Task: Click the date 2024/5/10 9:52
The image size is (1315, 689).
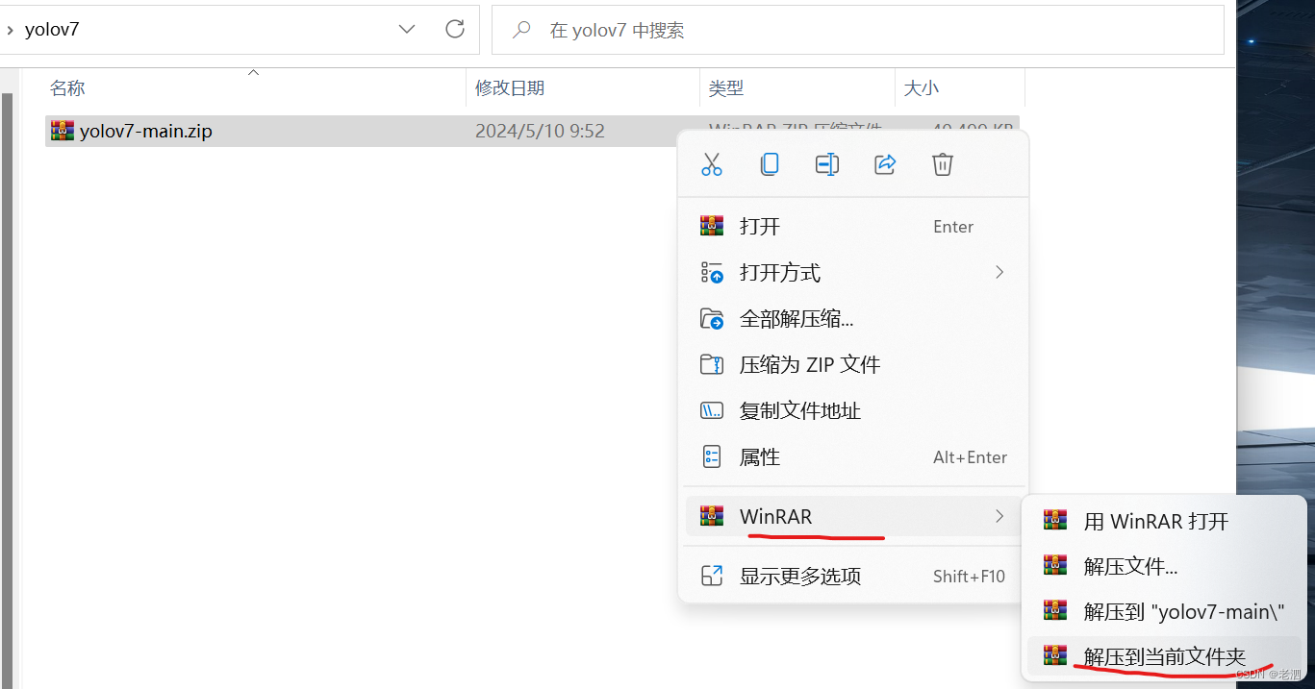Action: [540, 132]
